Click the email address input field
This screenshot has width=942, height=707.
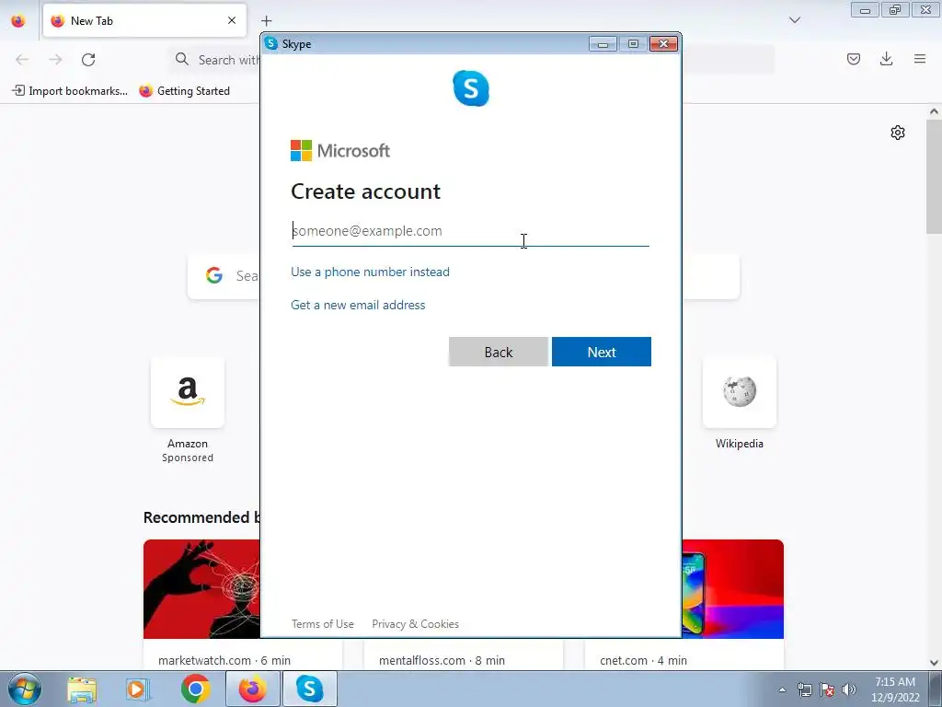(470, 231)
